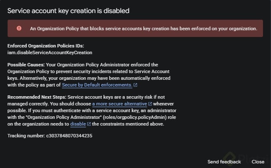Viewport: 271px width, 168px height.
Task: Open the 'disable' constraints link
Action: click(x=78, y=124)
